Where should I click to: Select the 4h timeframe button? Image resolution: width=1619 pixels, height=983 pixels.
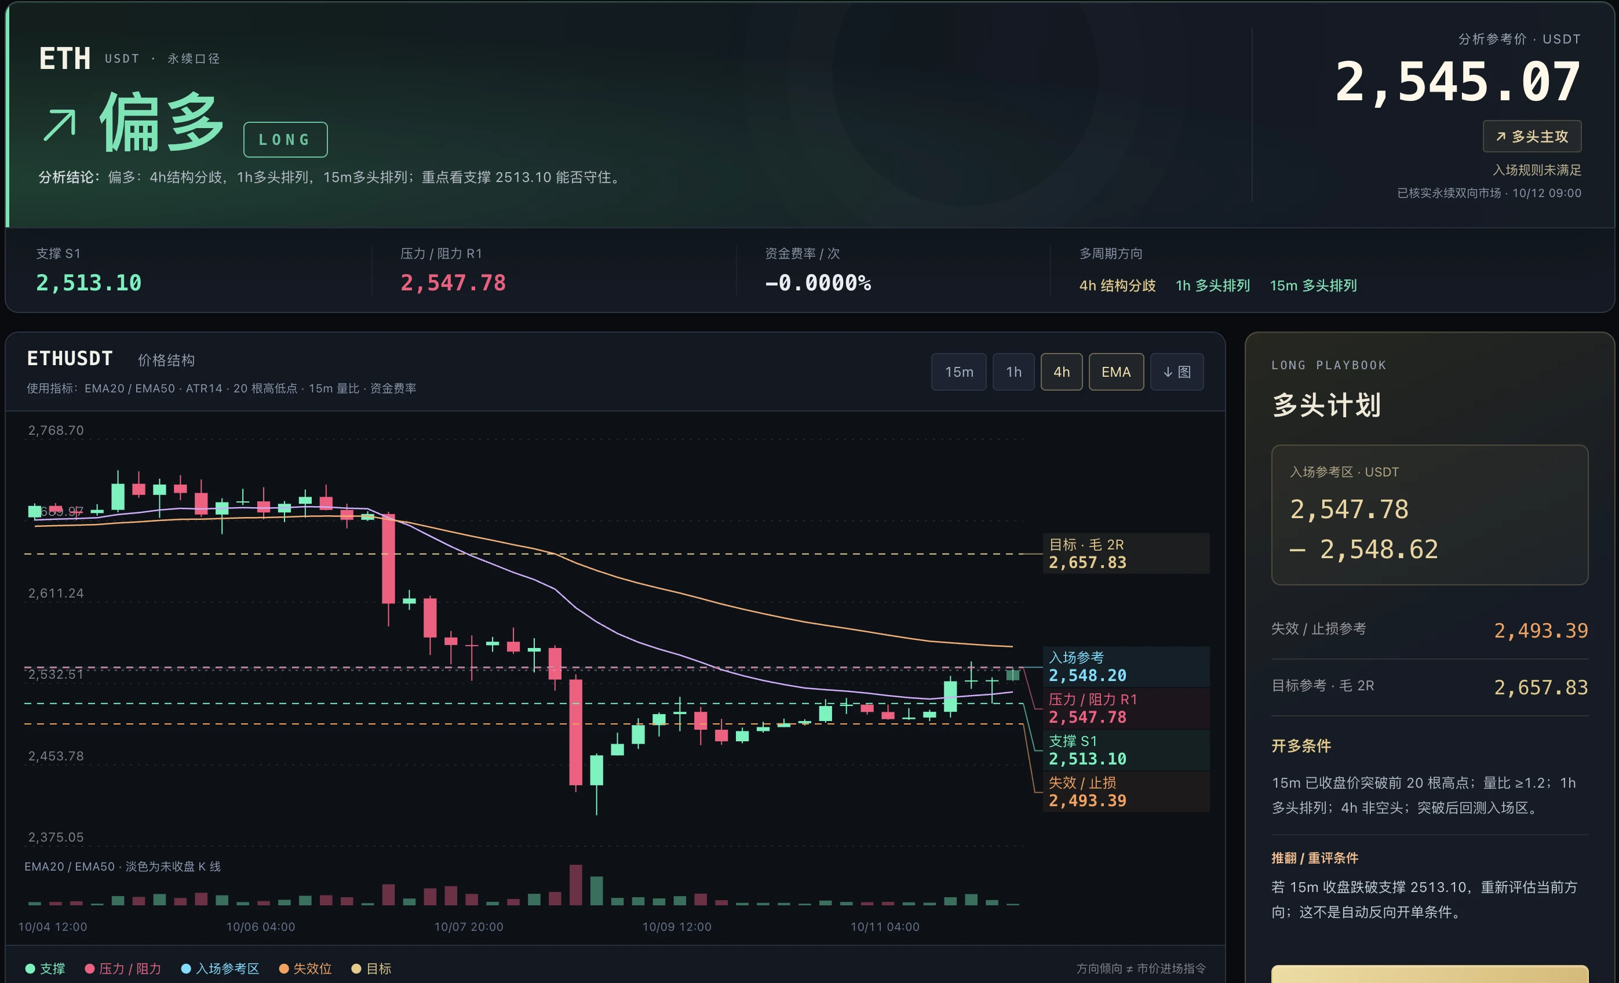click(1061, 372)
